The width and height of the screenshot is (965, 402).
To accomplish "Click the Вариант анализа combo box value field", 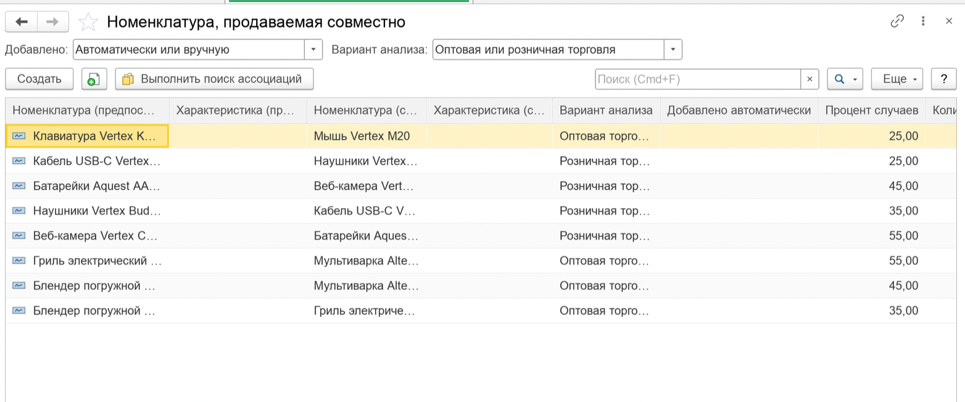I will click(549, 50).
